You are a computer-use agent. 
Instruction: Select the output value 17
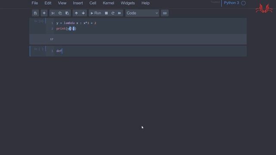pyautogui.click(x=52, y=39)
